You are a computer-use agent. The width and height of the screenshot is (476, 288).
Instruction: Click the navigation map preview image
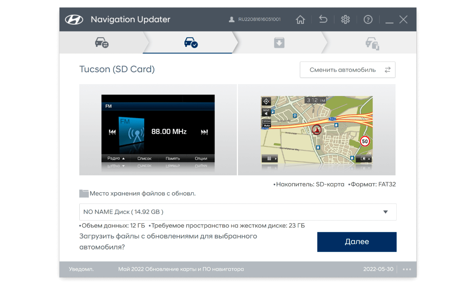pos(317,130)
